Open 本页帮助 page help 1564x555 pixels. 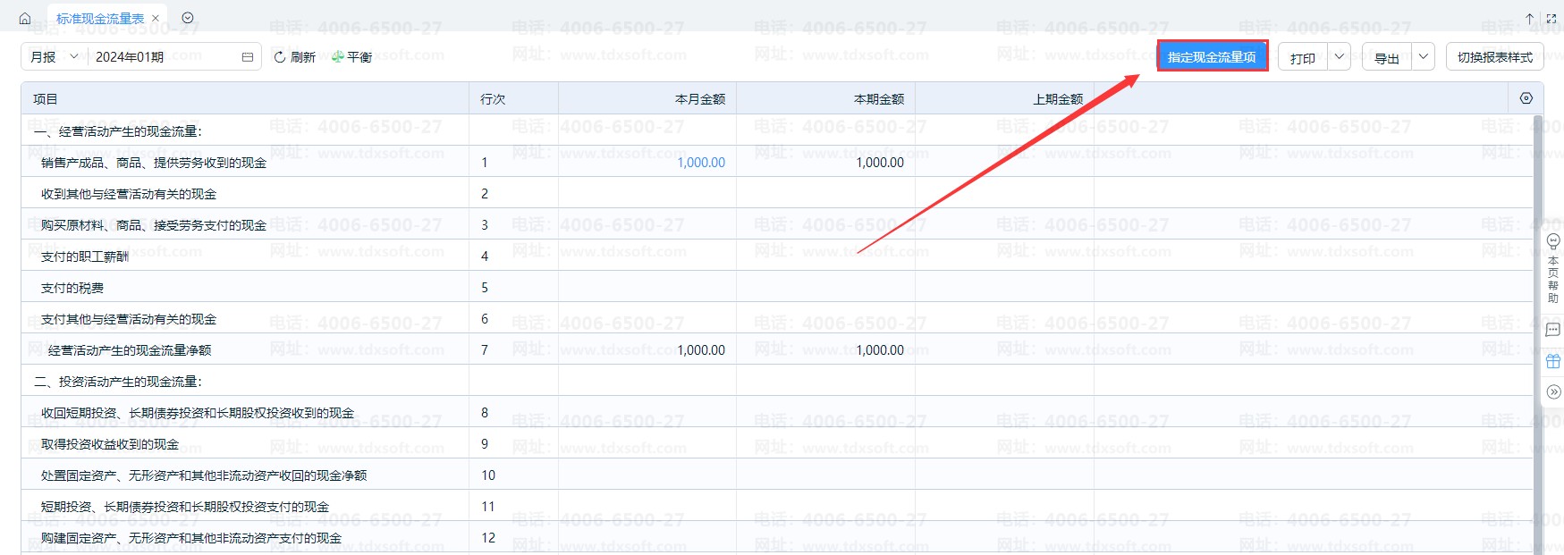tap(1553, 268)
